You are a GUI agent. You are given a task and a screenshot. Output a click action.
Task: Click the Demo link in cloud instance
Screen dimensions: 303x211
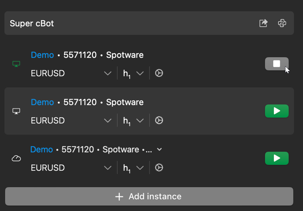tap(41, 150)
